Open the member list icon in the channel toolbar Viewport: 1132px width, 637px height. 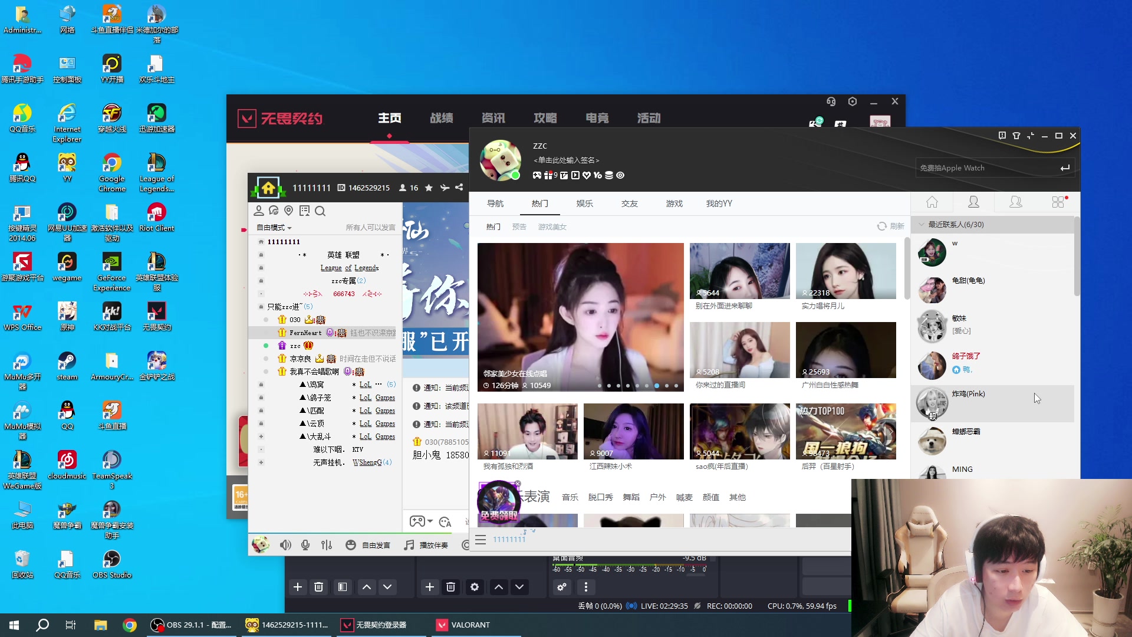pyautogui.click(x=258, y=211)
